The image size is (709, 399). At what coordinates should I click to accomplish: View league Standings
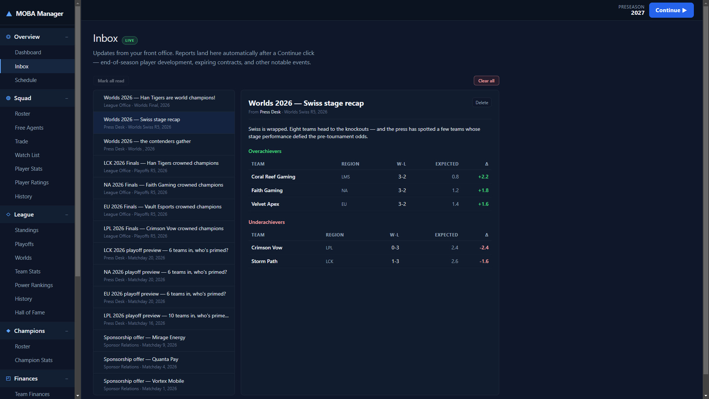click(x=37, y=230)
